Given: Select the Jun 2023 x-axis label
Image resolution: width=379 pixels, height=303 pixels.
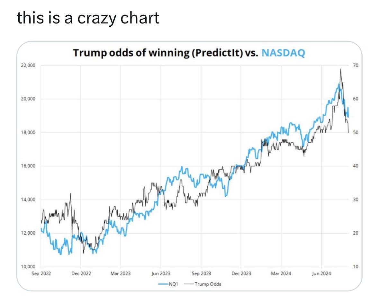Looking at the screenshot, I should click(161, 273).
